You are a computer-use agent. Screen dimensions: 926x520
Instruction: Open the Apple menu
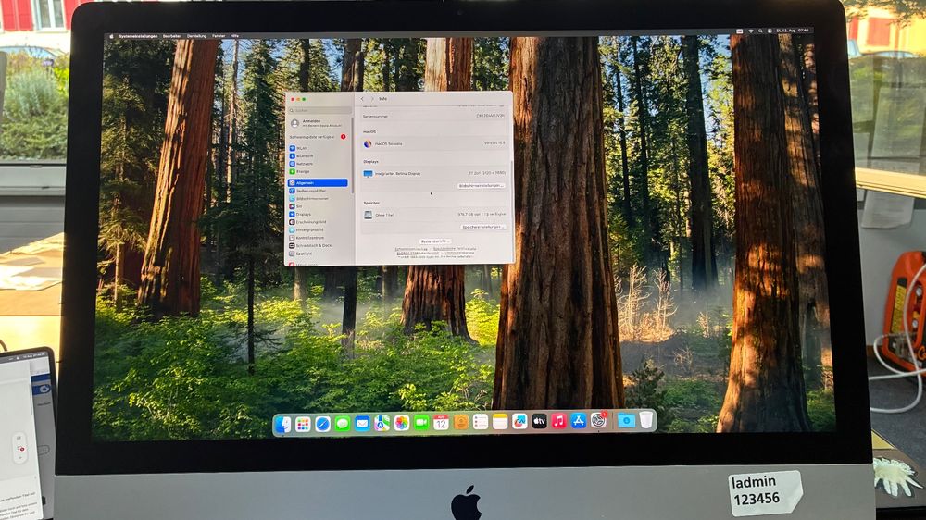click(x=111, y=36)
